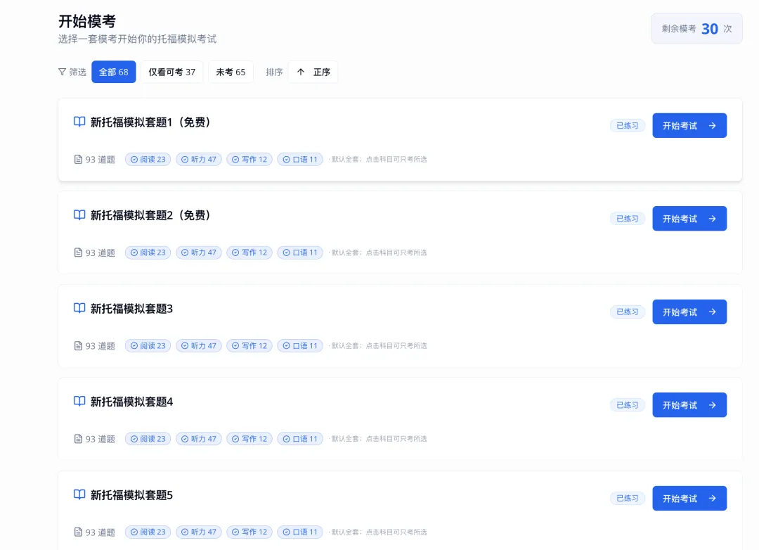Click 93 道题 text in 套题3
The image size is (759, 550).
pyautogui.click(x=100, y=345)
